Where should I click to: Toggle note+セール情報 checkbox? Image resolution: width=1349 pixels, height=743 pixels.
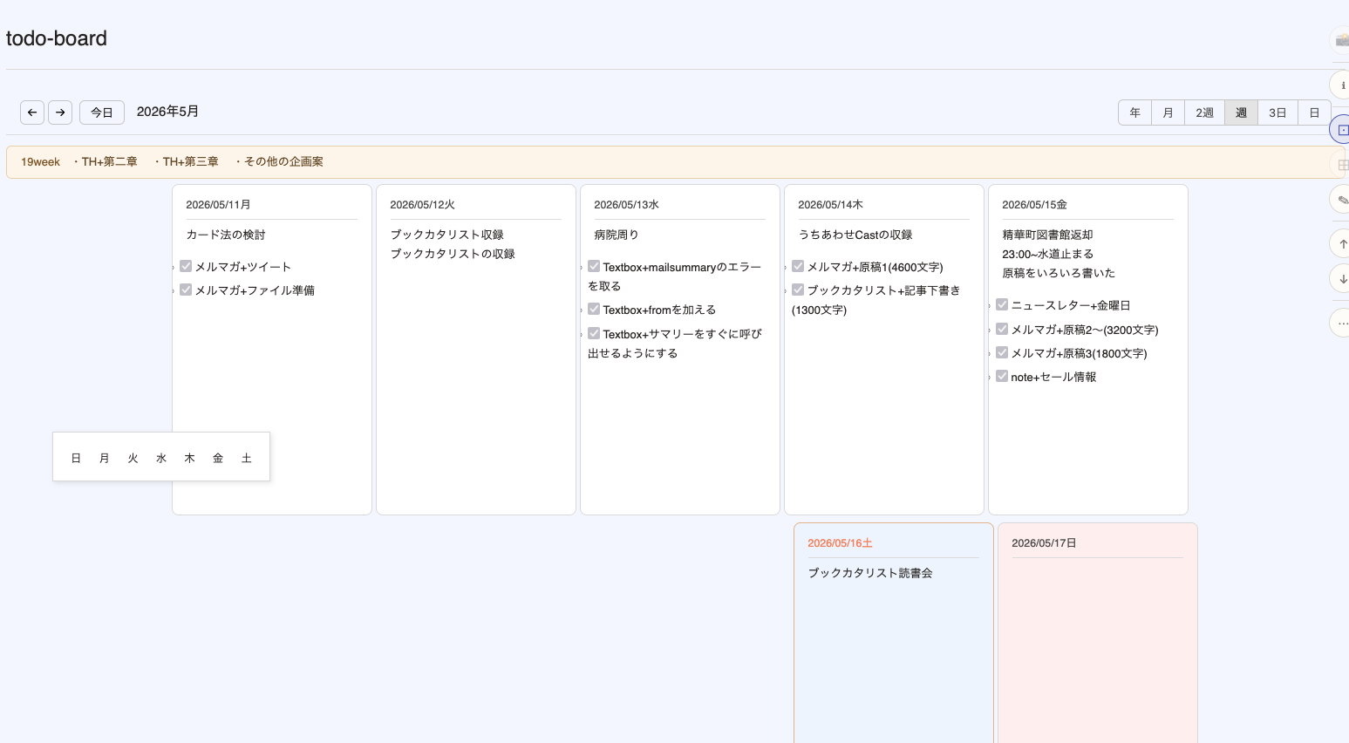point(1002,376)
